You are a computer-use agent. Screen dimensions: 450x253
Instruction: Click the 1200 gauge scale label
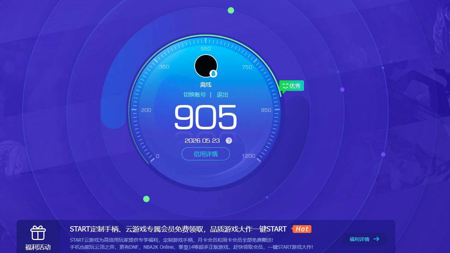pos(248,156)
